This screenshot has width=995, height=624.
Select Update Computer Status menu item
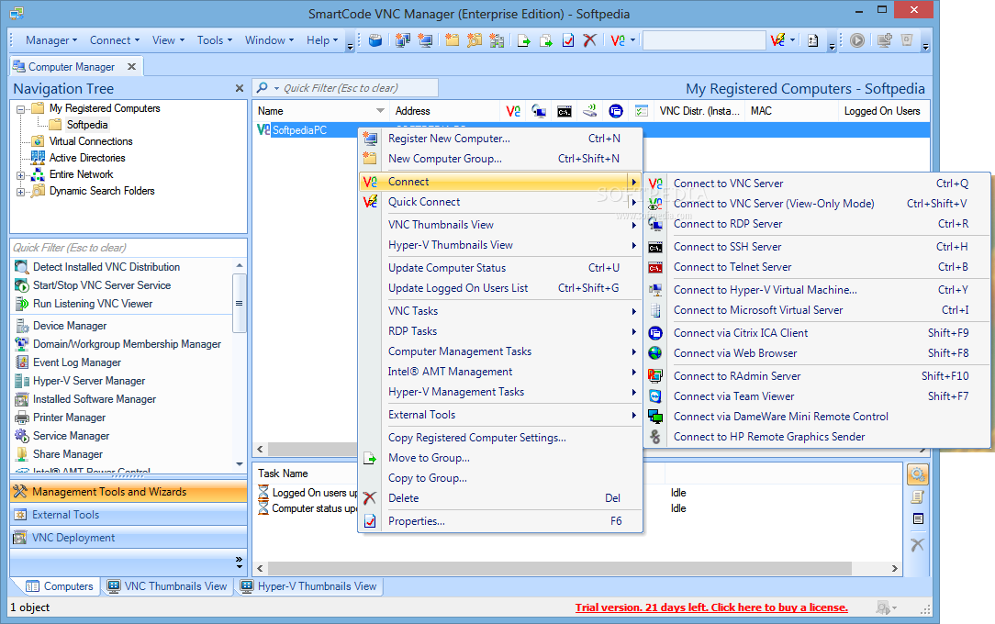[x=500, y=268]
